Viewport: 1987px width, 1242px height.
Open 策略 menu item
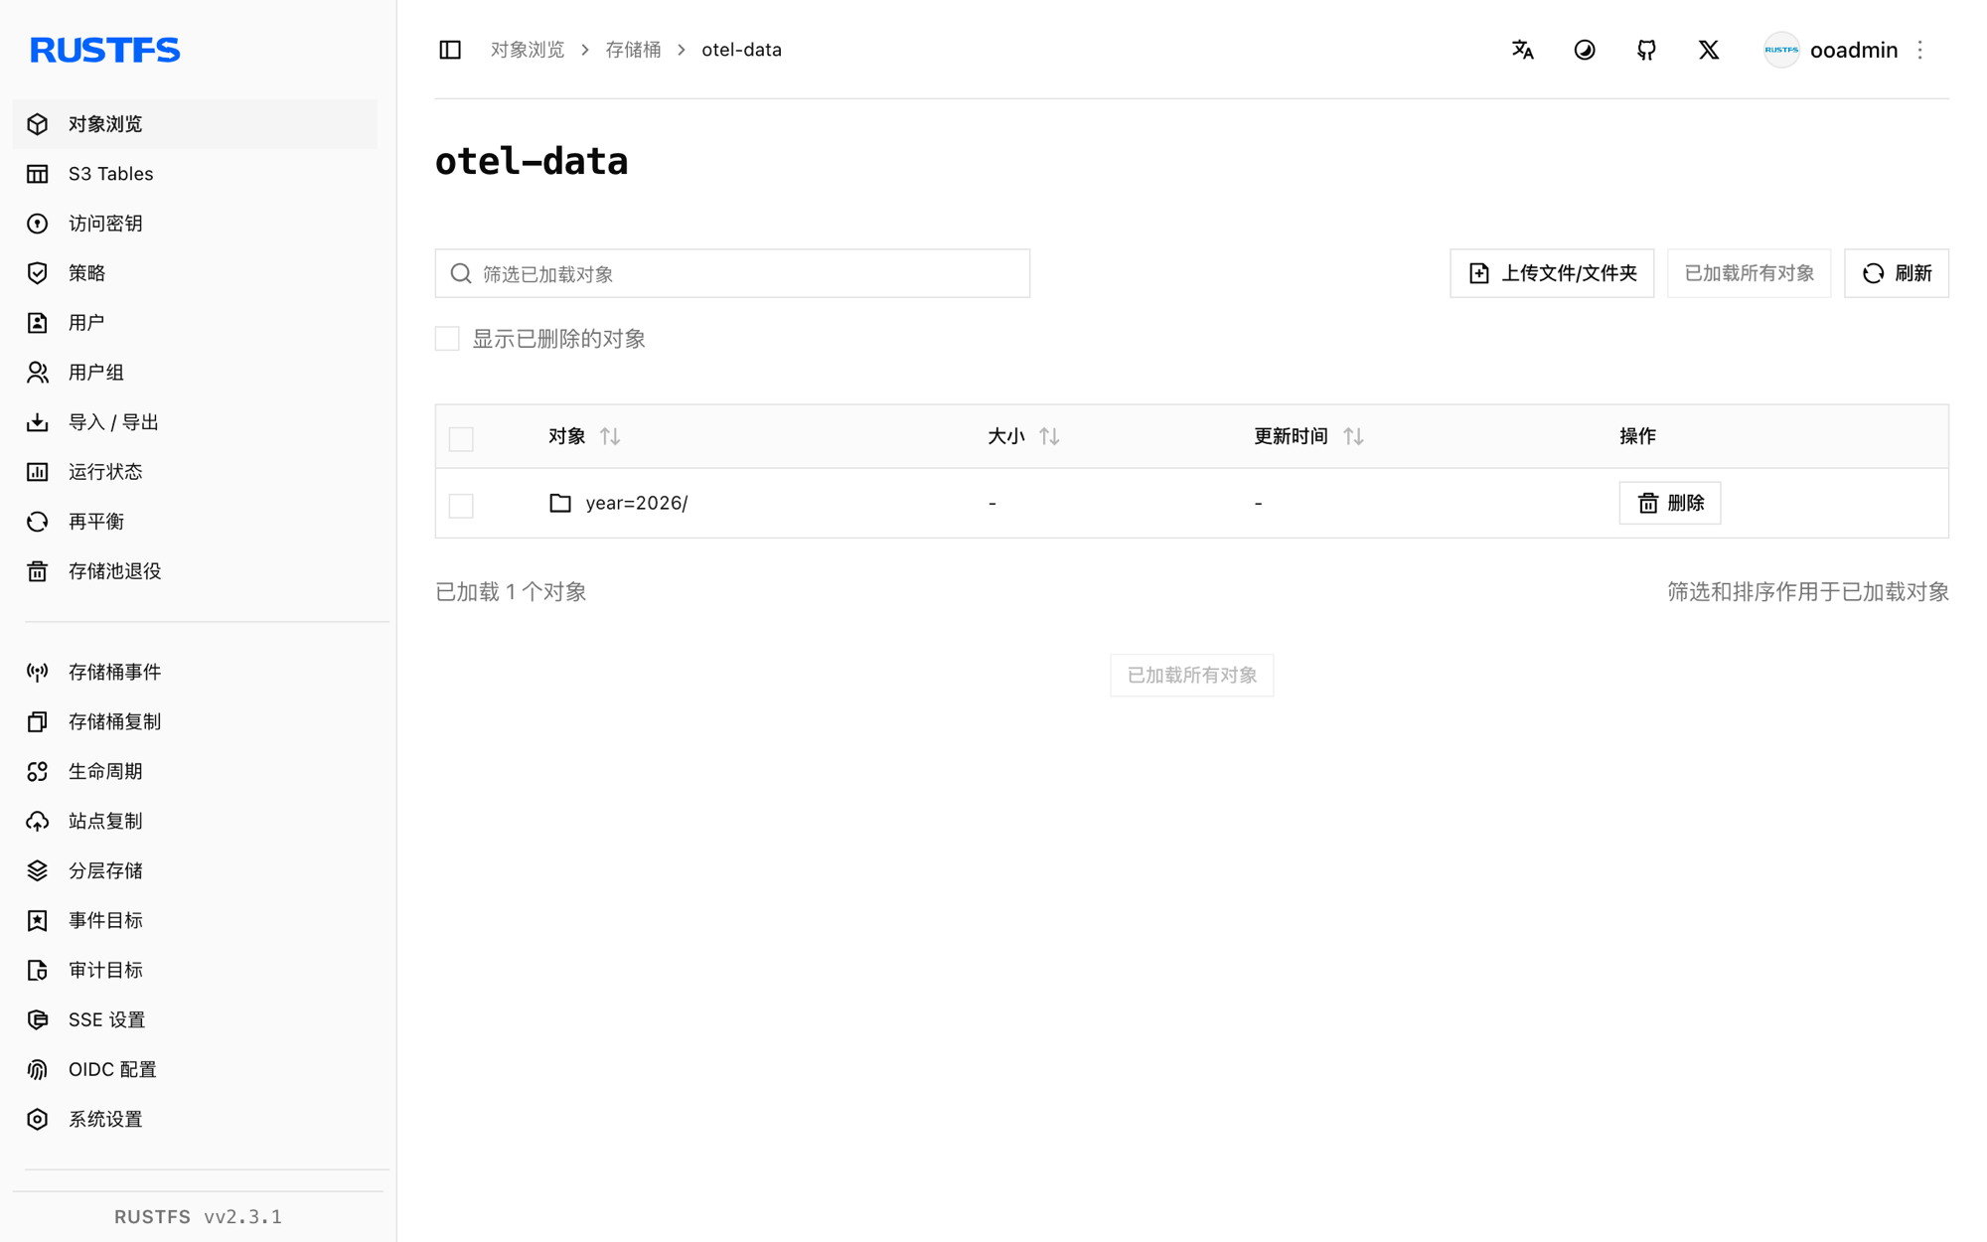pyautogui.click(x=195, y=273)
